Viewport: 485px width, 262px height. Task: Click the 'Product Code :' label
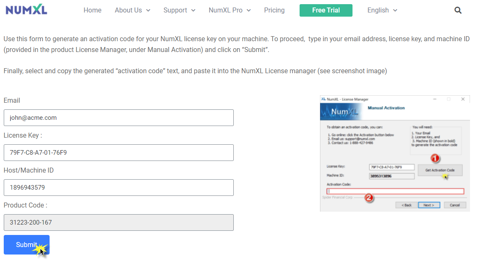25,205
